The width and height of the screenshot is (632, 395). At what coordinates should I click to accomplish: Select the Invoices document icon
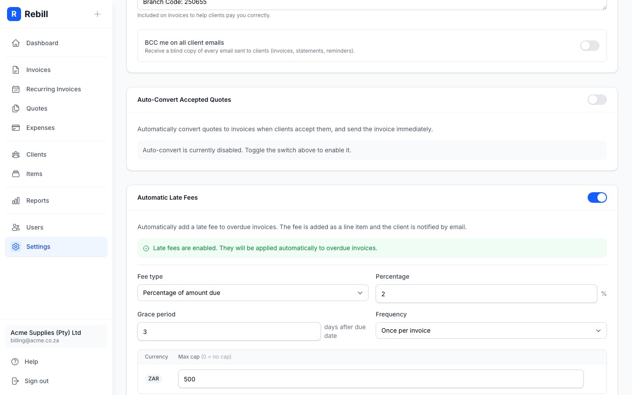point(16,70)
